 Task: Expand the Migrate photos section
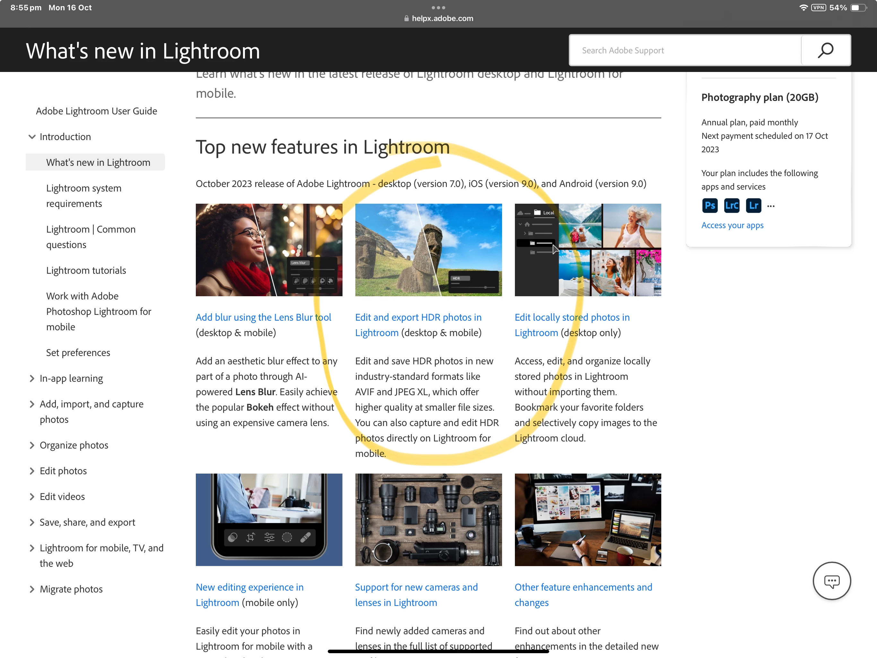(32, 589)
